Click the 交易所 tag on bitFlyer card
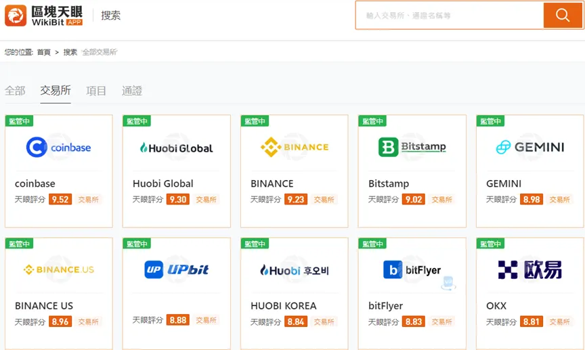 pos(441,322)
